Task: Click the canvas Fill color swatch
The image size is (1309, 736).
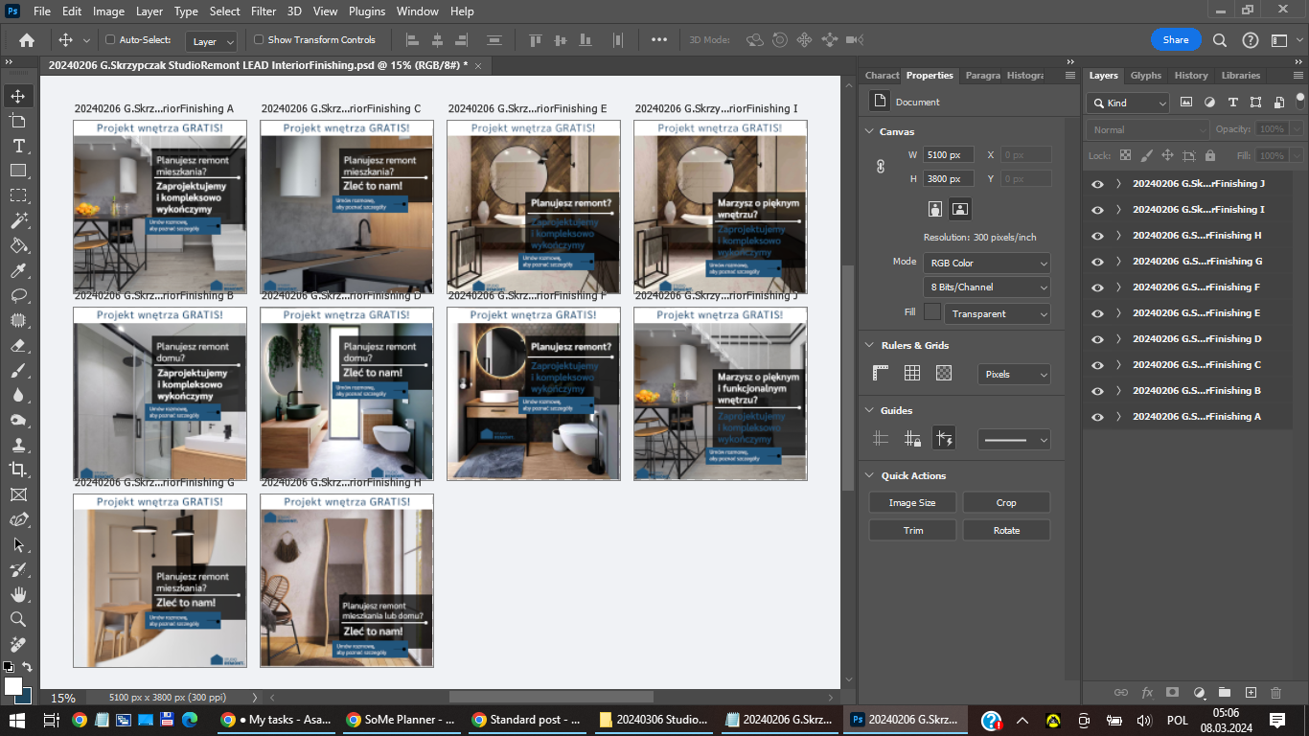Action: [x=931, y=312]
